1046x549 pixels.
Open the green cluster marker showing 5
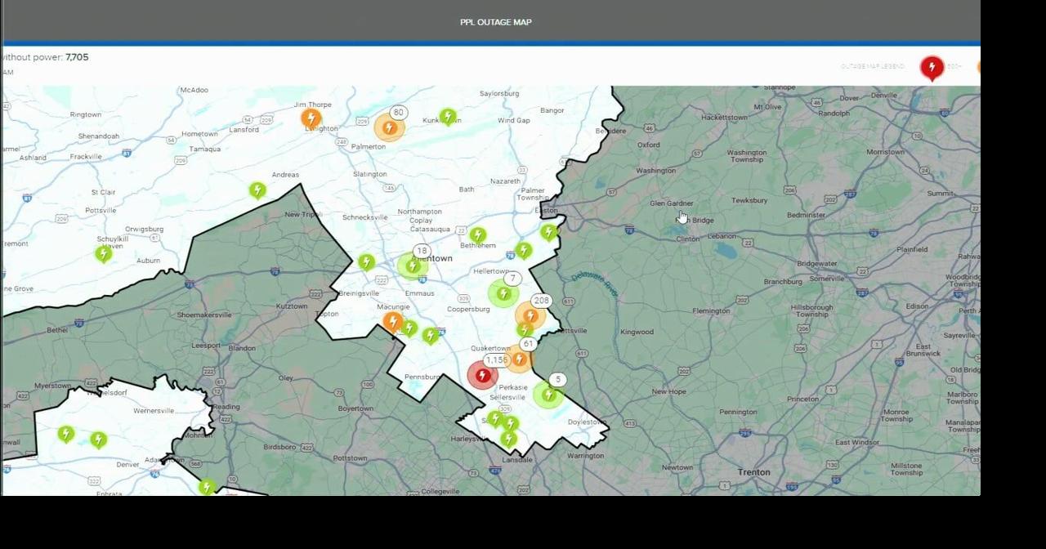(x=548, y=395)
